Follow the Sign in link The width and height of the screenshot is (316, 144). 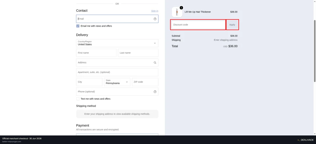point(155,11)
